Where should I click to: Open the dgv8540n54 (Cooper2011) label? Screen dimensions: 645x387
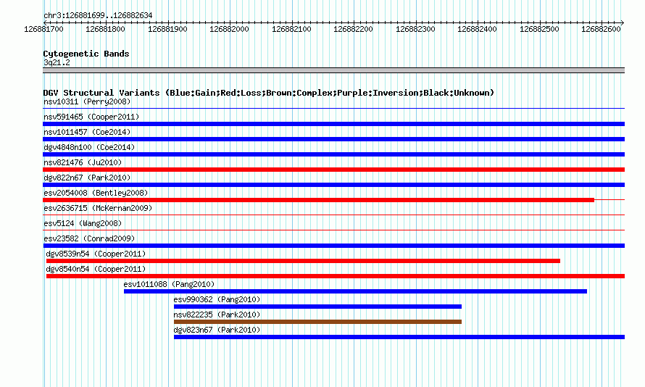96,269
